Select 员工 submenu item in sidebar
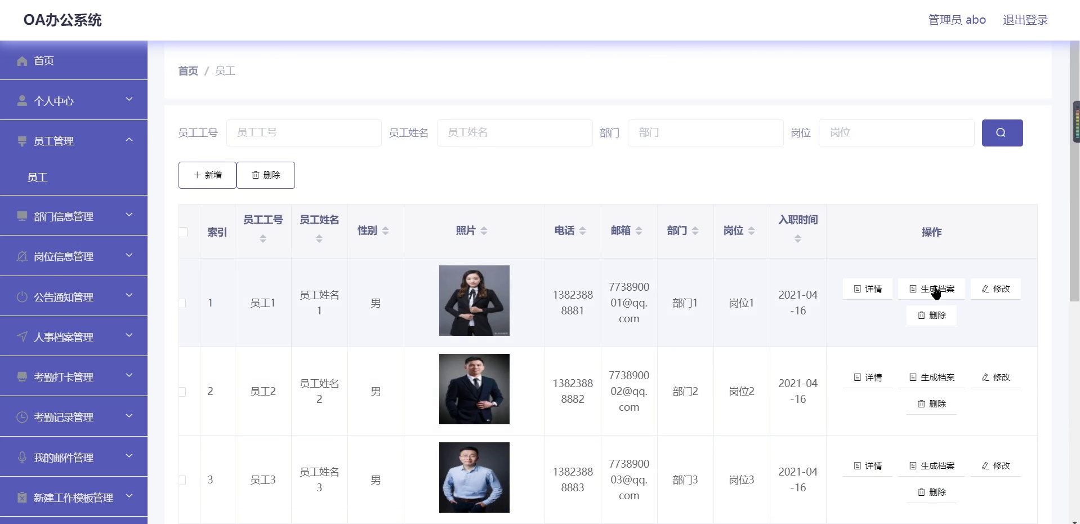Viewport: 1080px width, 524px height. click(37, 177)
